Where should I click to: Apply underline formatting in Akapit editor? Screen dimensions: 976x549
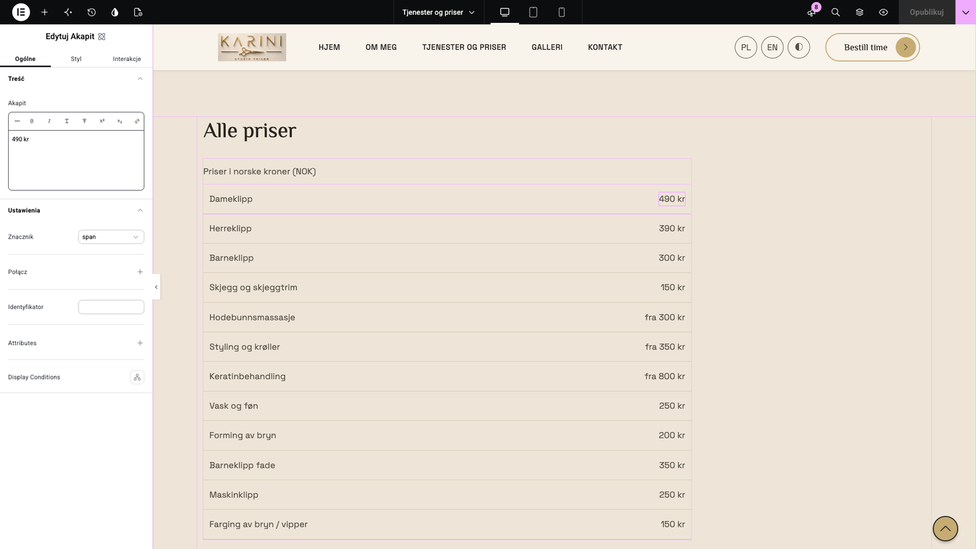(67, 121)
